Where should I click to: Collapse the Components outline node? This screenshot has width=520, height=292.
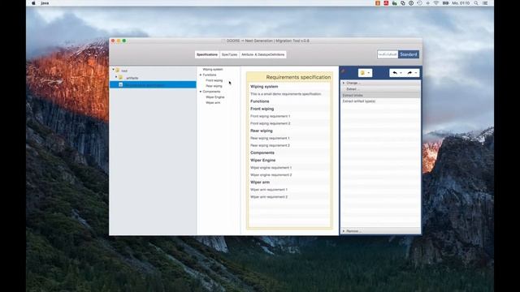pos(201,92)
